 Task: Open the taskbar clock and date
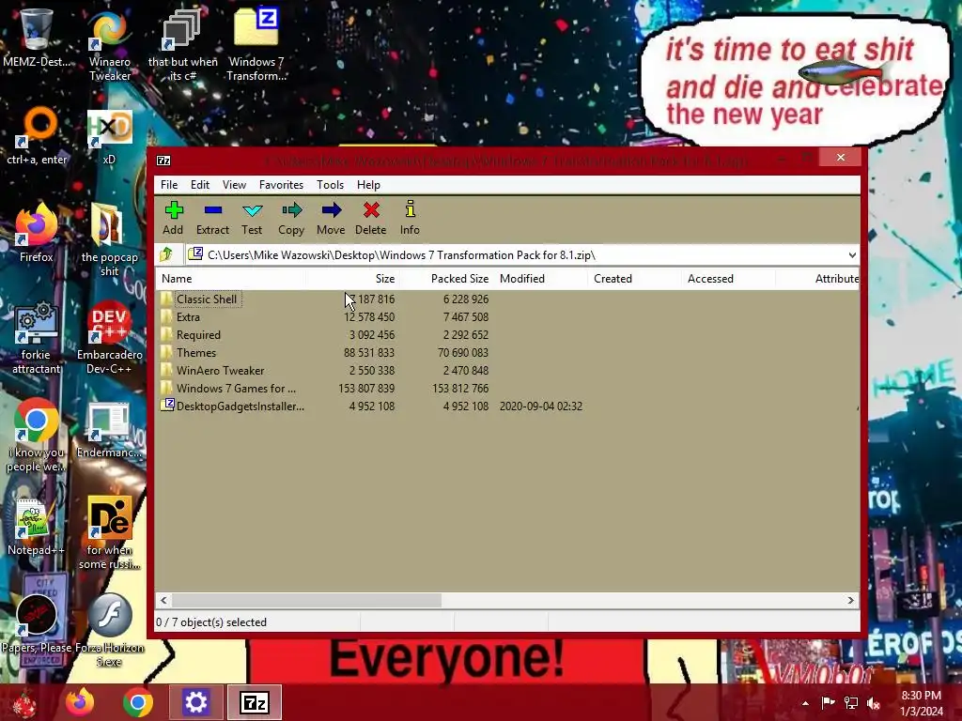click(x=921, y=703)
